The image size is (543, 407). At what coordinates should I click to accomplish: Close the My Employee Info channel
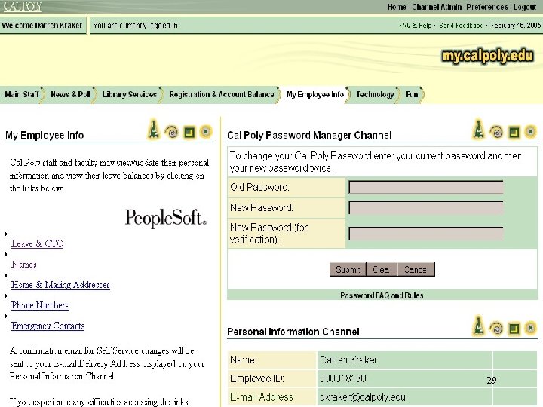206,131
